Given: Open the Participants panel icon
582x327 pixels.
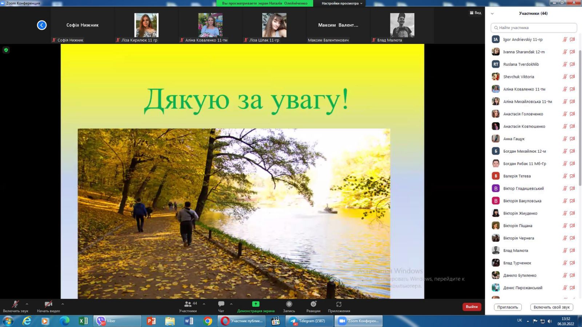Looking at the screenshot, I should [x=188, y=304].
